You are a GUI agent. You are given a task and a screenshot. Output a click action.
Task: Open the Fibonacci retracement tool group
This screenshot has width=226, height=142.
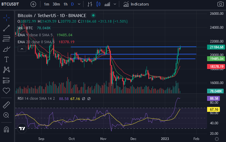click(6, 39)
